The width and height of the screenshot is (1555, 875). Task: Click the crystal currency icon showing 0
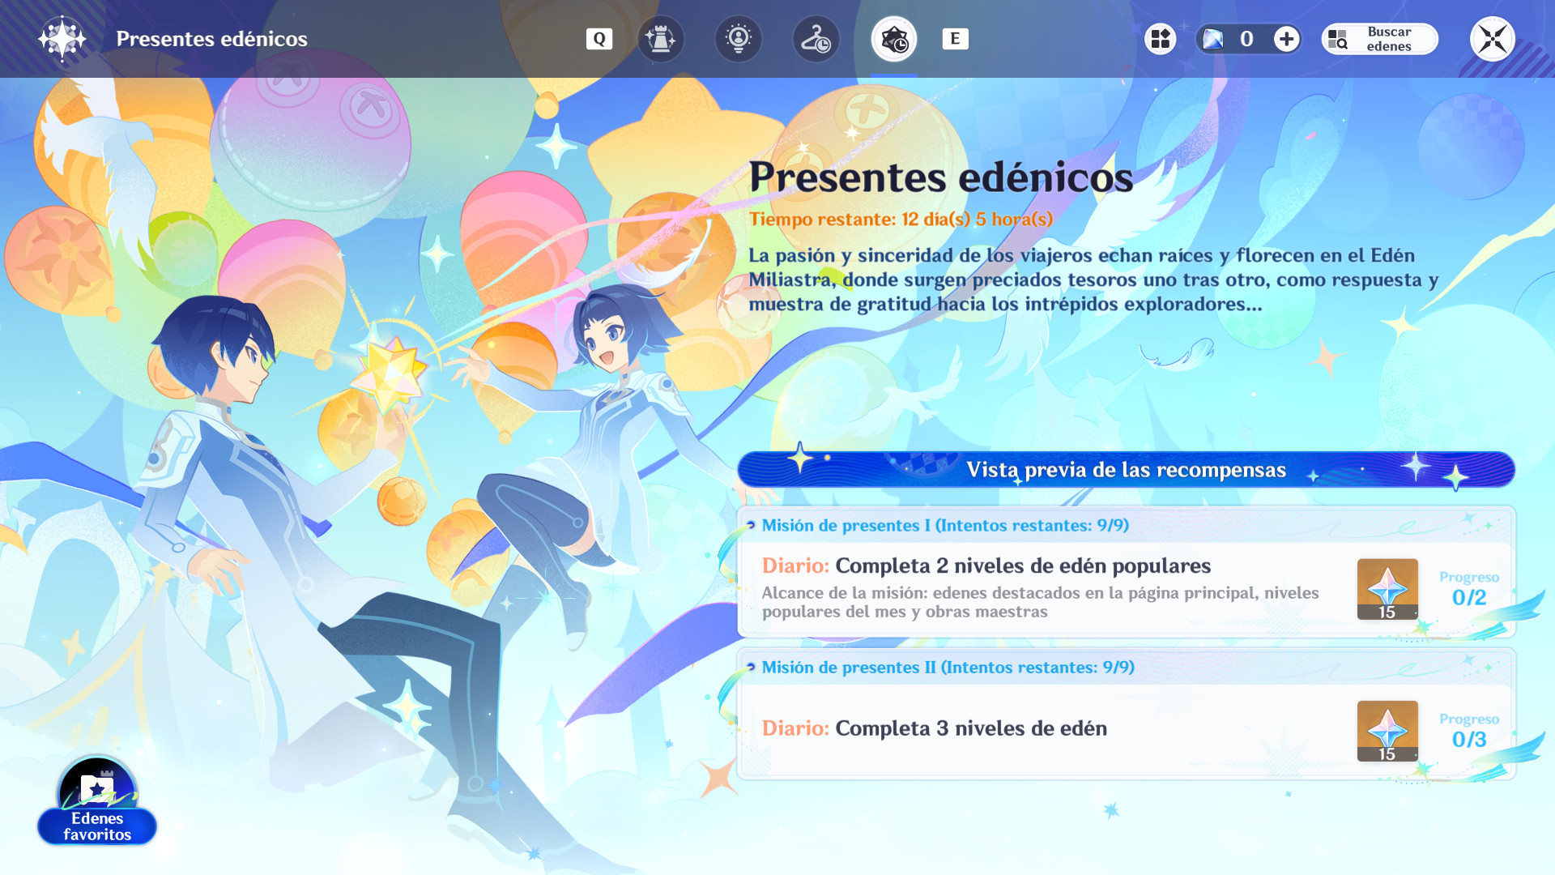pos(1213,39)
